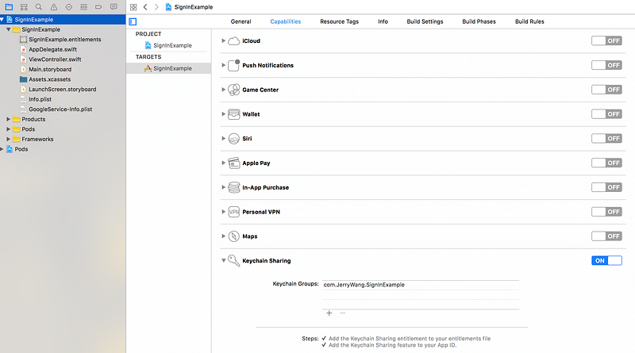The image size is (635, 353).
Task: Open the Issue navigator warning icon
Action: (x=54, y=7)
